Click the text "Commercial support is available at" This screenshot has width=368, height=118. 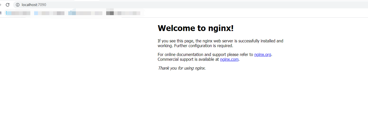pyautogui.click(x=188, y=60)
